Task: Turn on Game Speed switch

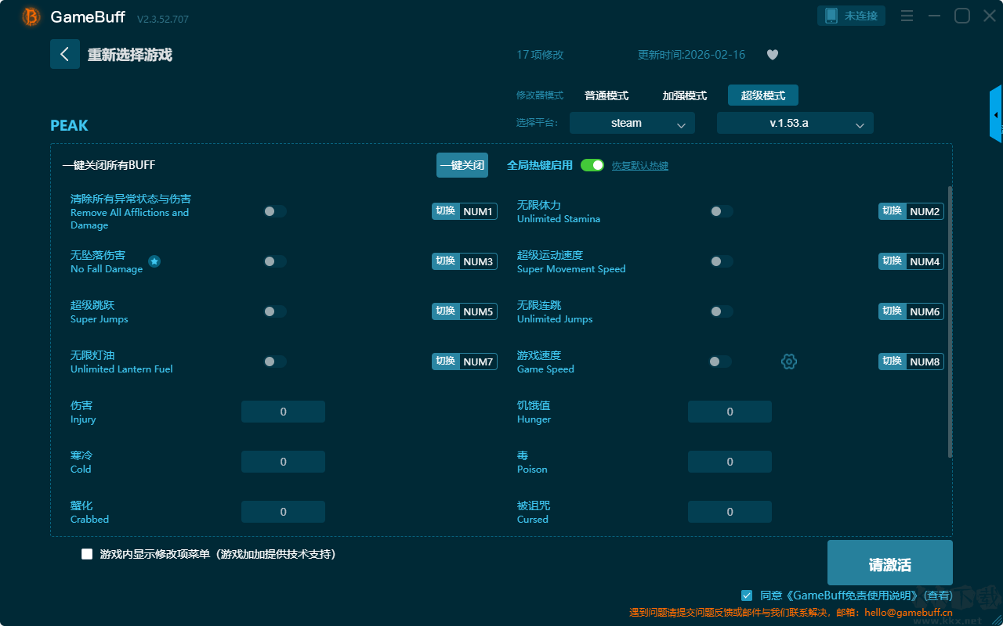Action: (720, 362)
